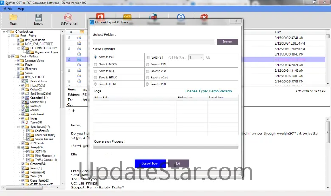Click the Saved Item log column header
This screenshot has height=196, width=331.
(223, 98)
